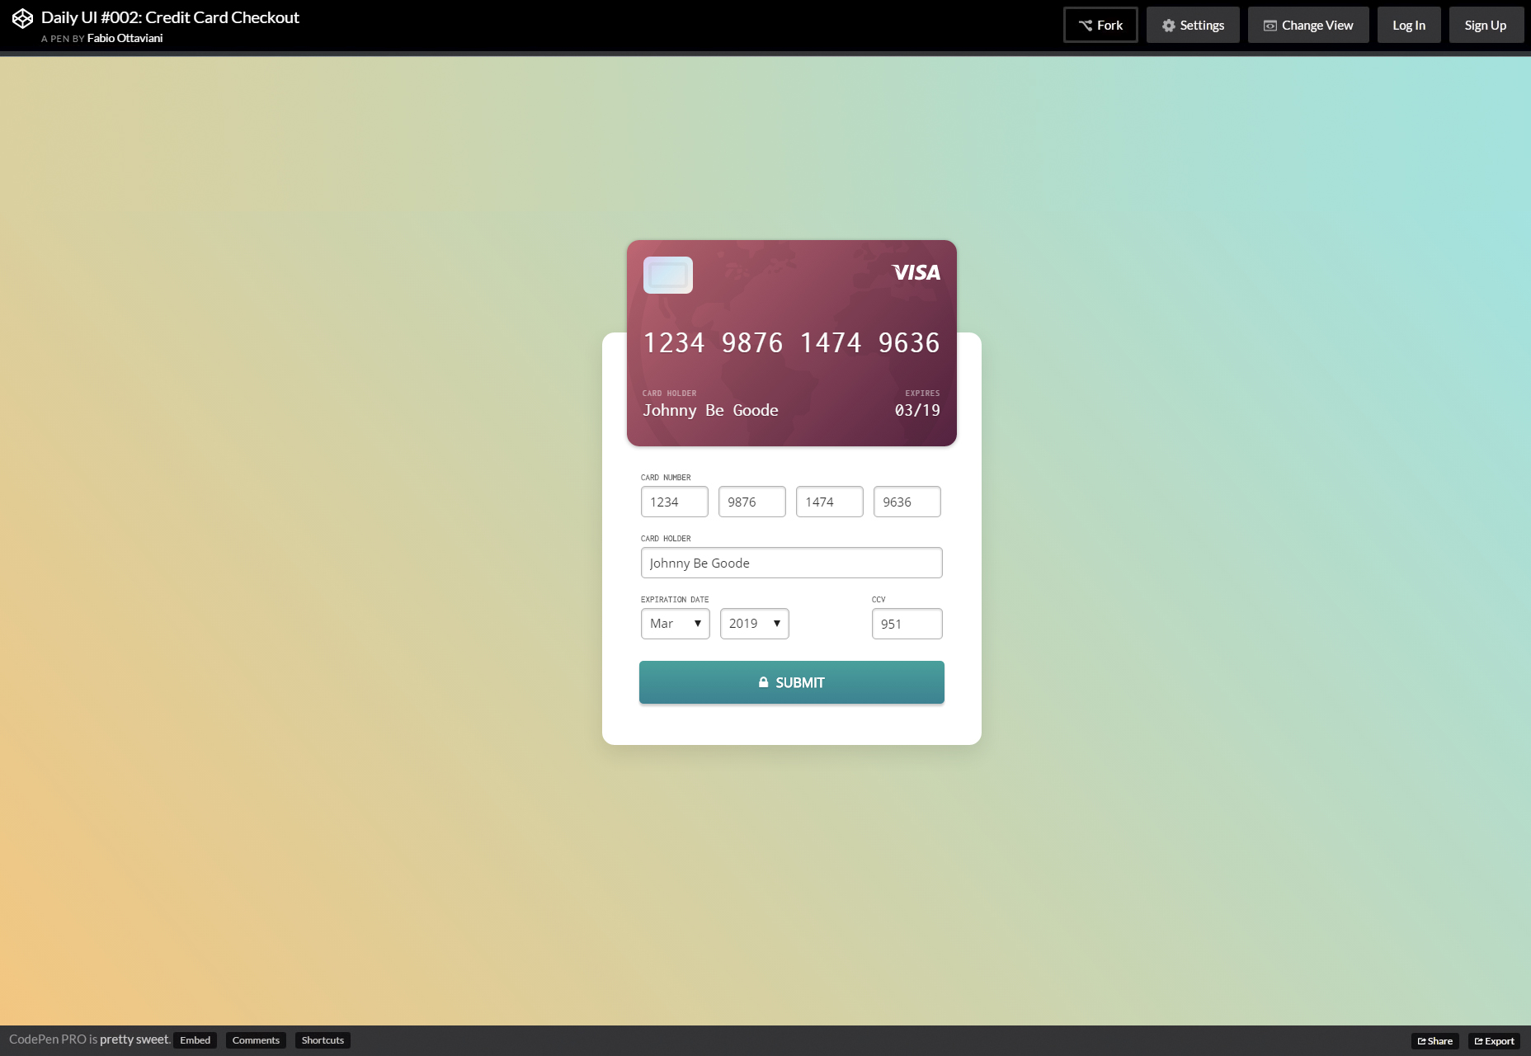The image size is (1531, 1056).
Task: Click the CodePen logo icon
Action: (22, 18)
